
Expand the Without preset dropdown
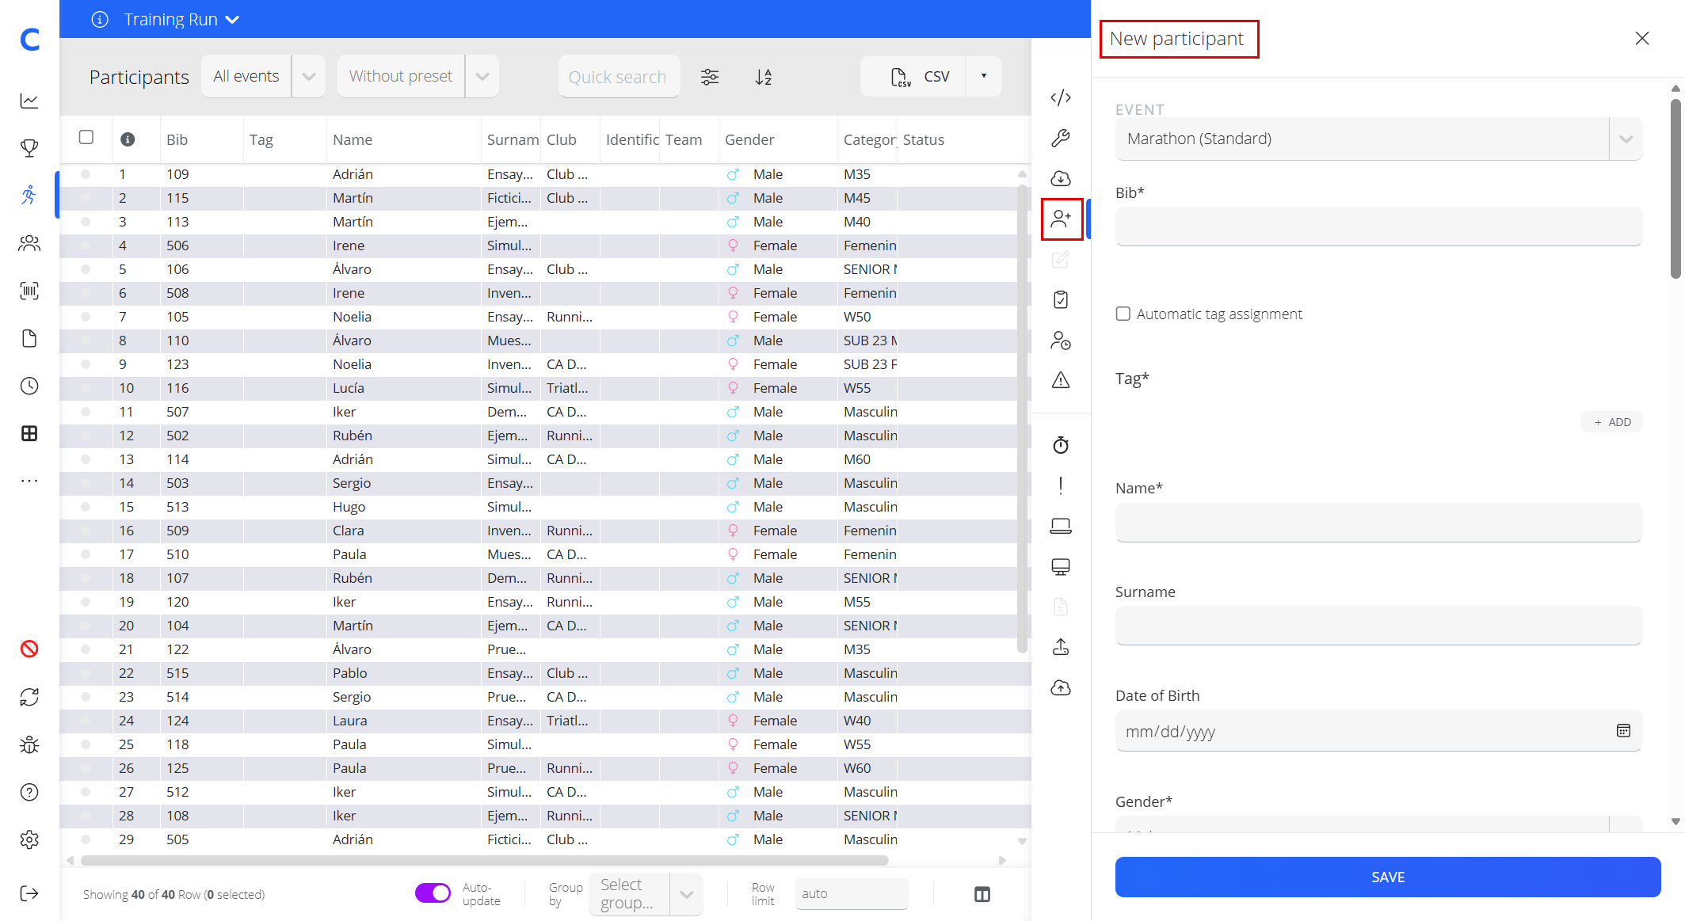(x=482, y=76)
